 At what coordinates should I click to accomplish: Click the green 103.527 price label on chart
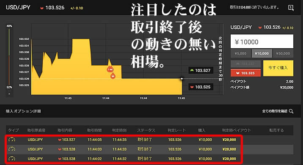click(x=201, y=71)
